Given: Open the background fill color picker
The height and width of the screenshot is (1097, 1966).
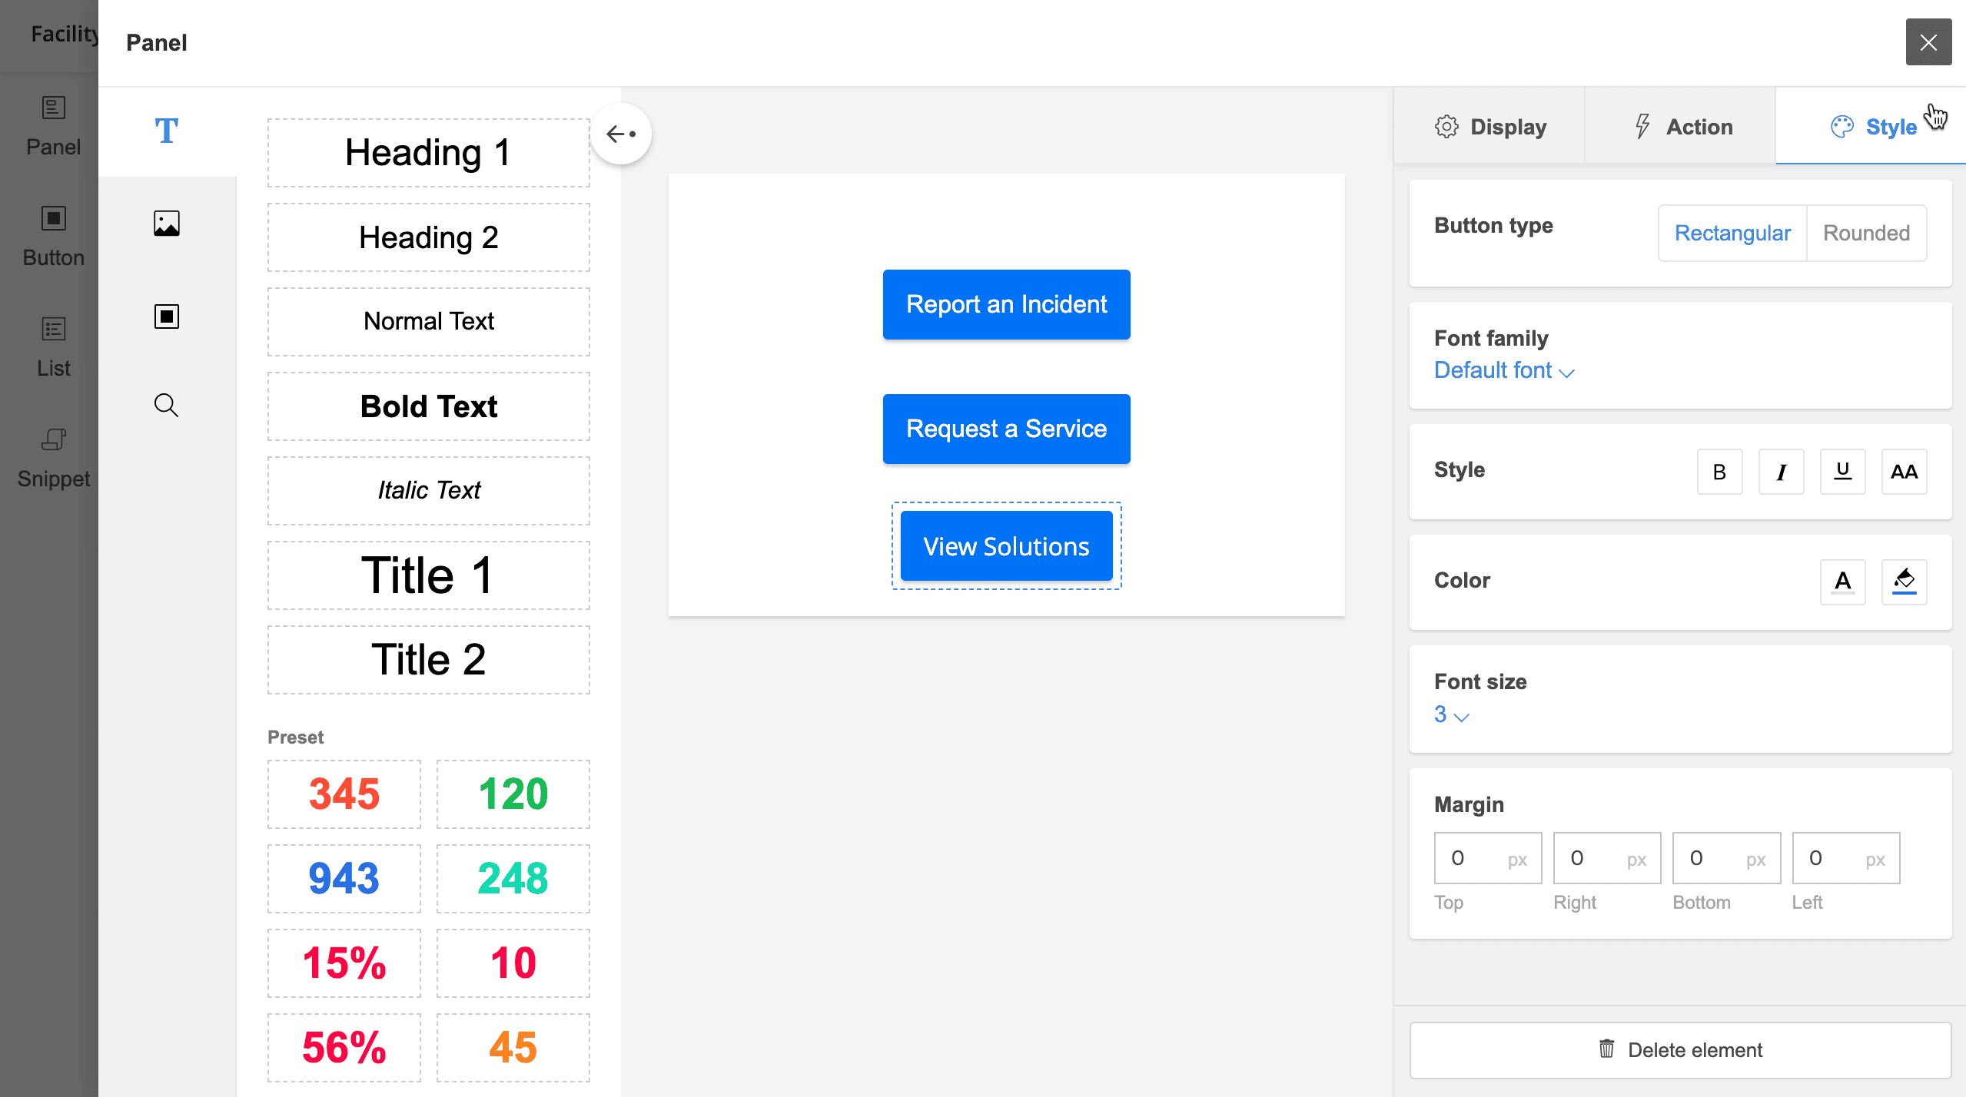Looking at the screenshot, I should (1904, 582).
